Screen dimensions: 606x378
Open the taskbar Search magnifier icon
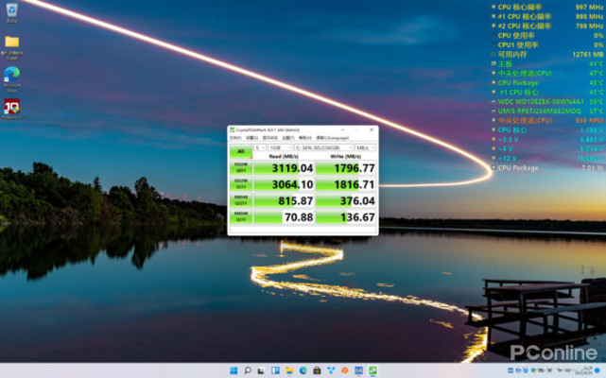click(x=250, y=369)
